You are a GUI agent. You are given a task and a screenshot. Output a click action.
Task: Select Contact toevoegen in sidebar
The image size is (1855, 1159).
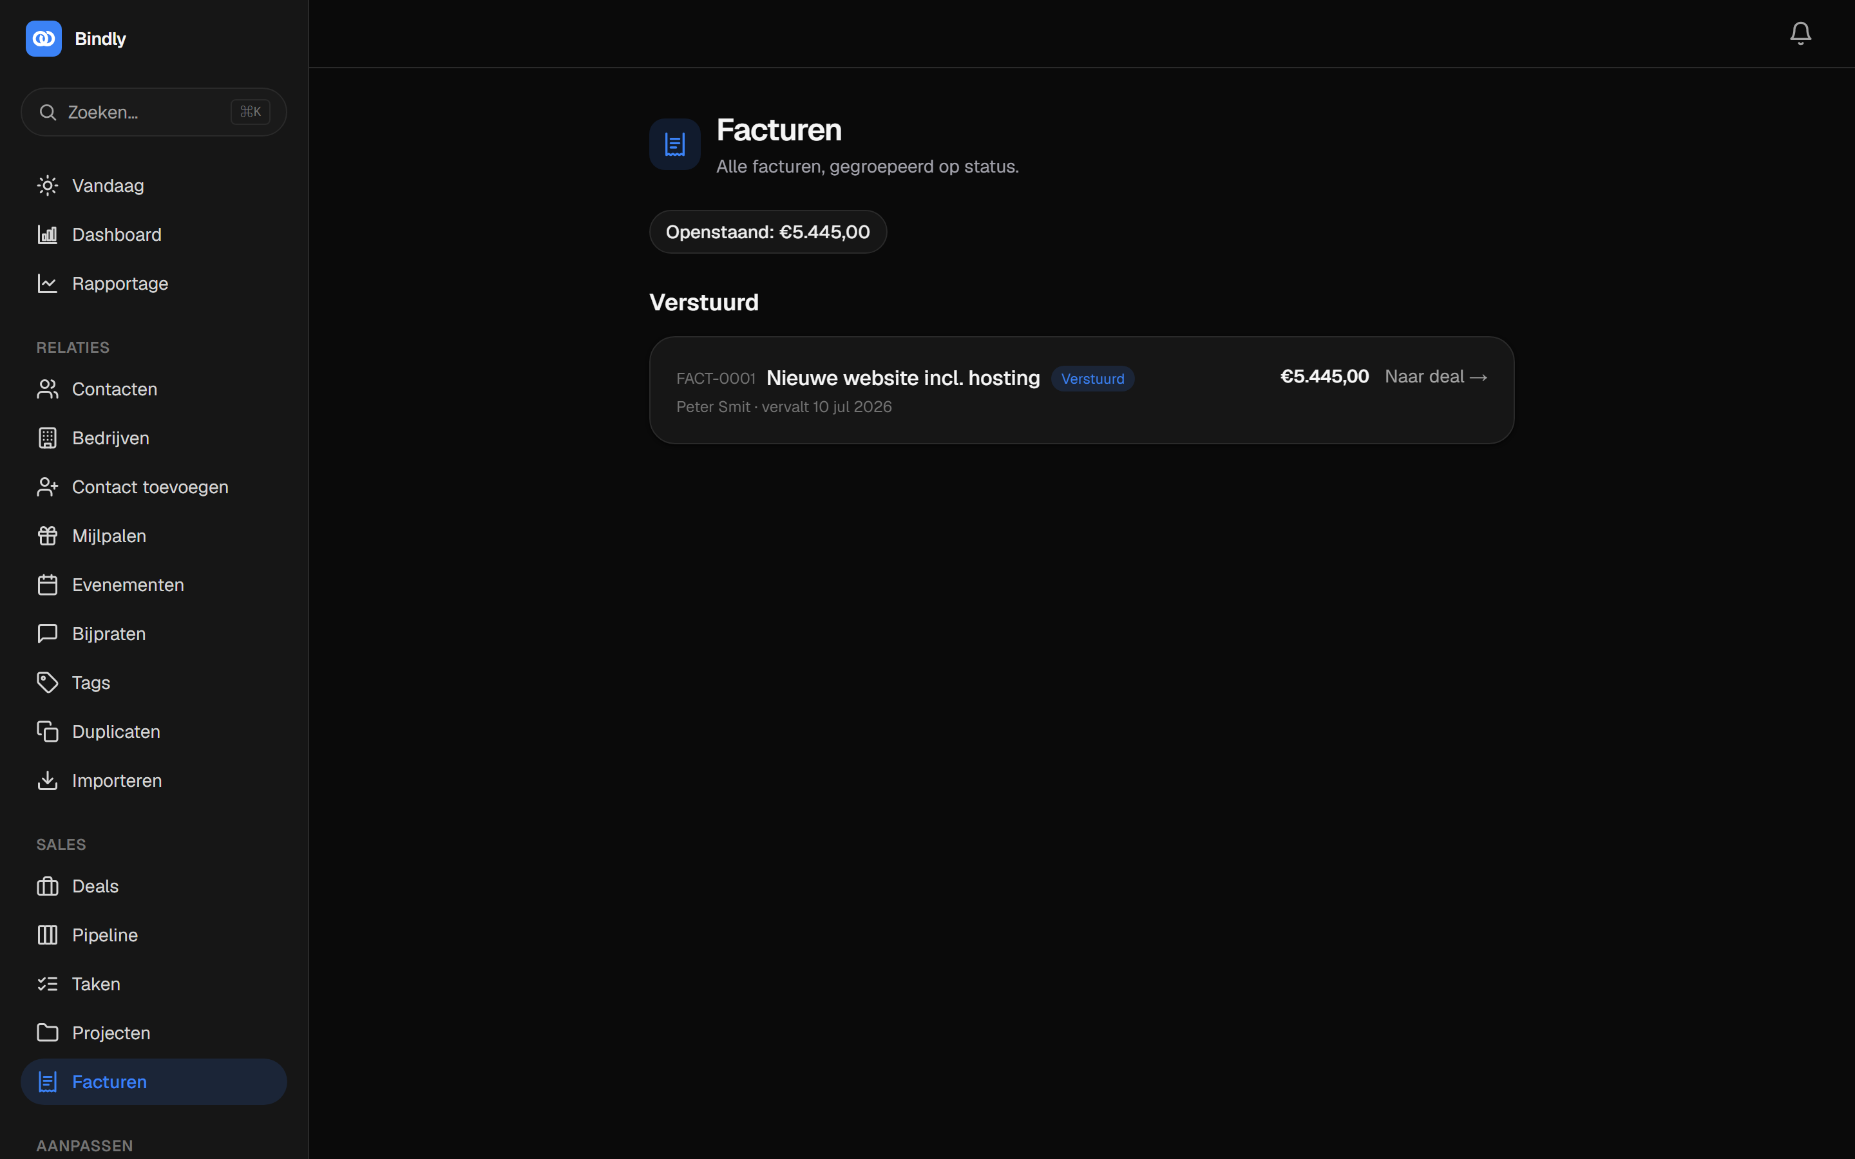pos(154,487)
